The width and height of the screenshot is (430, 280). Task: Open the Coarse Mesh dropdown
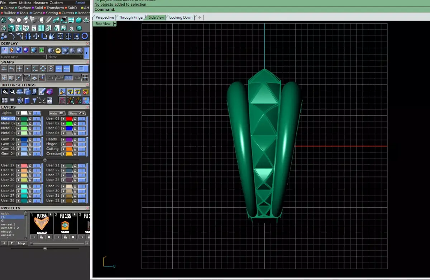(23, 57)
